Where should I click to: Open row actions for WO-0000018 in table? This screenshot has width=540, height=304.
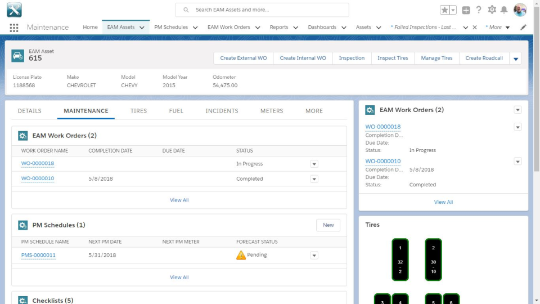coord(314,164)
